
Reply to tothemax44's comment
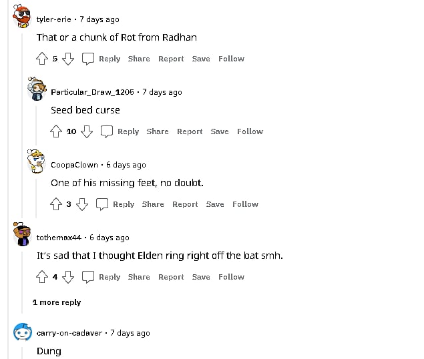point(109,277)
